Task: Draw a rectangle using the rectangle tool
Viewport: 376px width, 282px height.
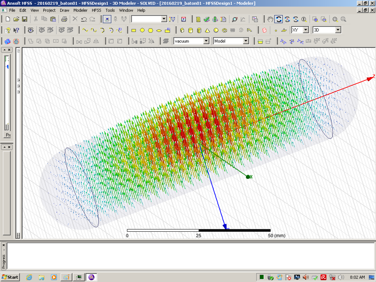Action: click(x=133, y=30)
